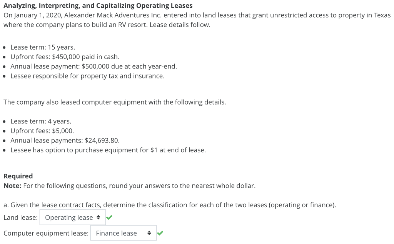Click the up-down arrow in Land lease selector
Viewport: 394px width, 244px height.
pos(98,217)
